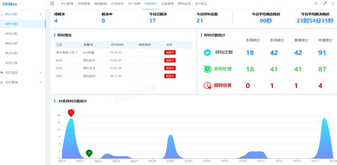The width and height of the screenshot is (337, 165).
Task: Toggle fullscreen icon in top bar
Action: pyautogui.click(x=333, y=4)
